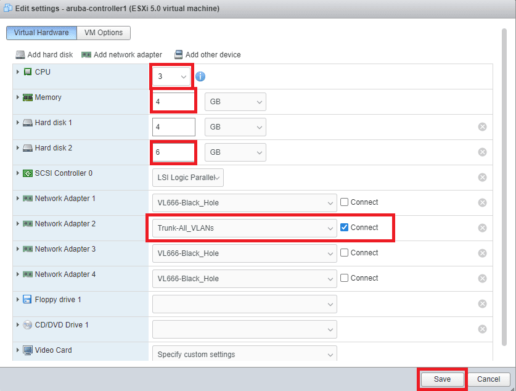Remove Network Adapter 4 with its X icon
This screenshot has width=516, height=391.
pos(483,278)
